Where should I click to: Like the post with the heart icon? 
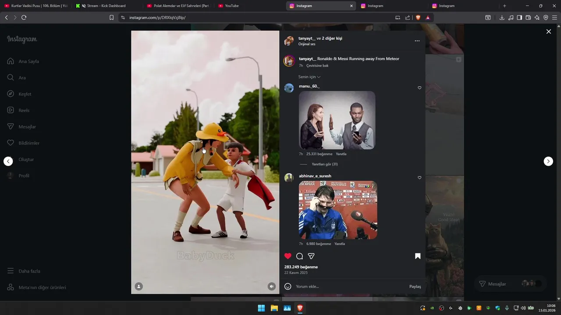(288, 256)
